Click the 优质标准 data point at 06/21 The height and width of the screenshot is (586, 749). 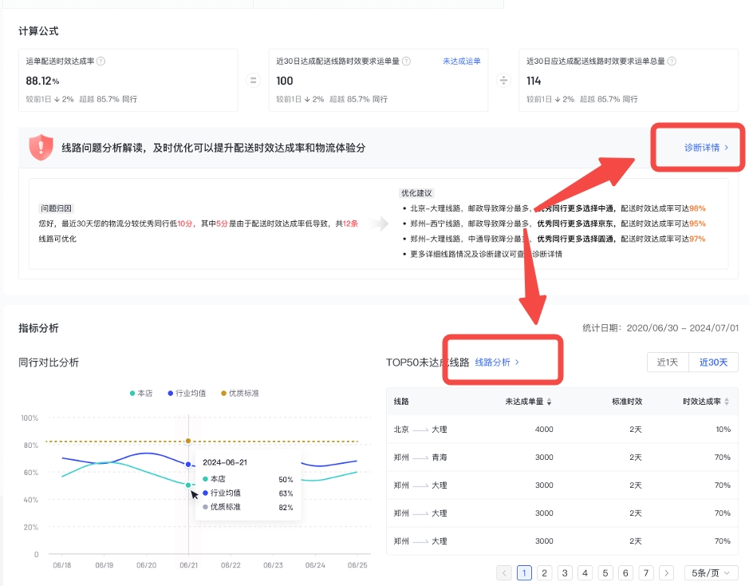click(x=188, y=441)
